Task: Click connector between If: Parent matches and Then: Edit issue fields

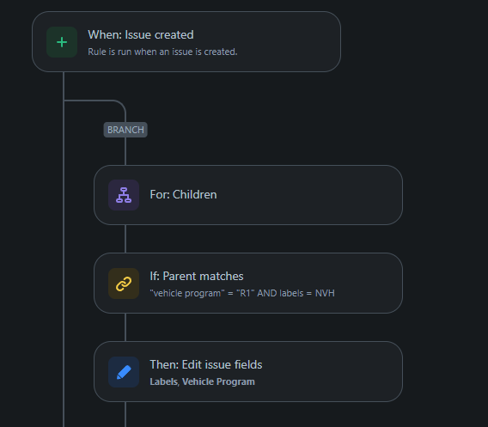Action: pyautogui.click(x=125, y=327)
